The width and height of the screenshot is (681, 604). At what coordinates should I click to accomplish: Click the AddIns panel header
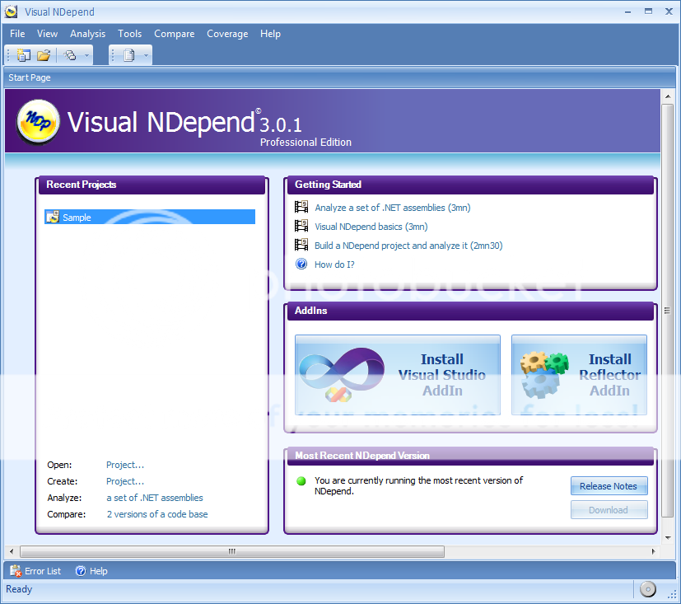470,311
